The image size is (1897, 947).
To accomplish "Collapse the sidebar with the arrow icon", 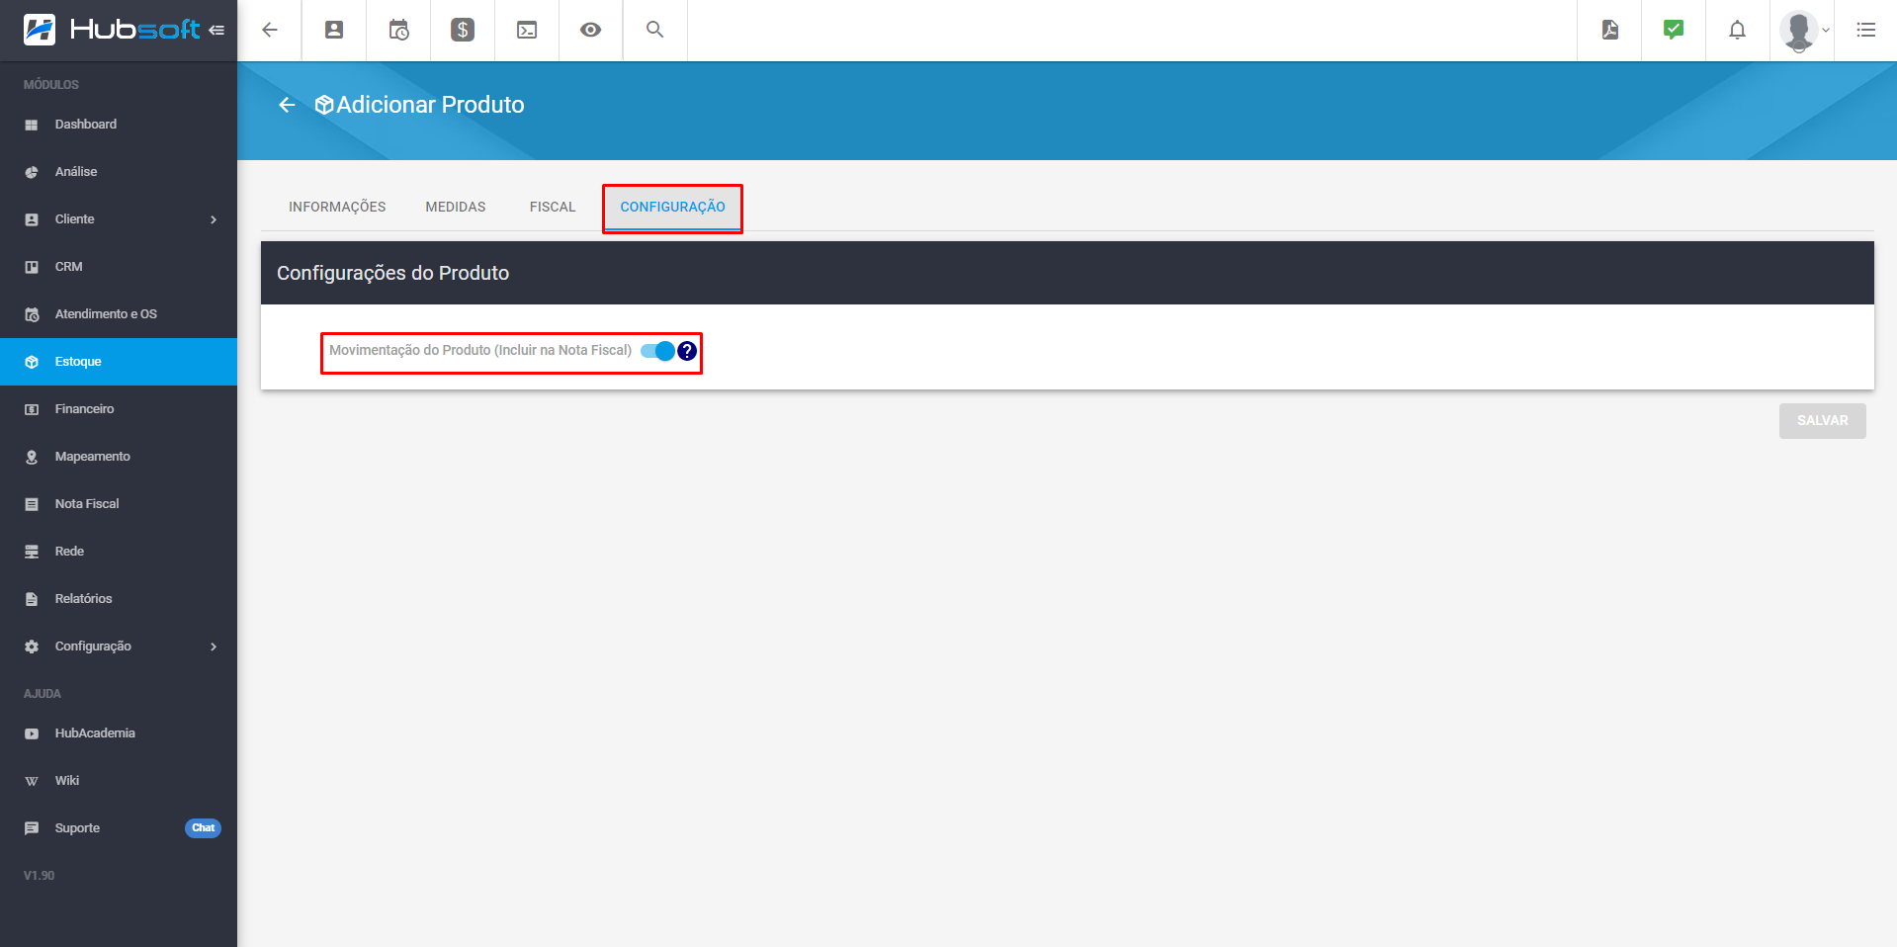I will pyautogui.click(x=216, y=31).
